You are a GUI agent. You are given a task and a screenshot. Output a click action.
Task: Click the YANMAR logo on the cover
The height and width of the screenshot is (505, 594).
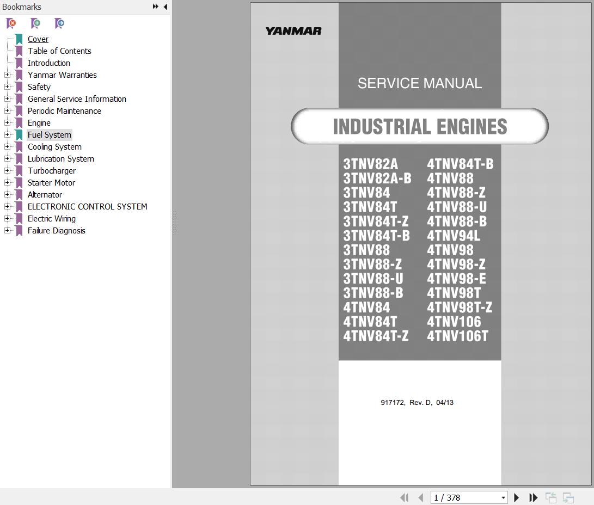293,31
